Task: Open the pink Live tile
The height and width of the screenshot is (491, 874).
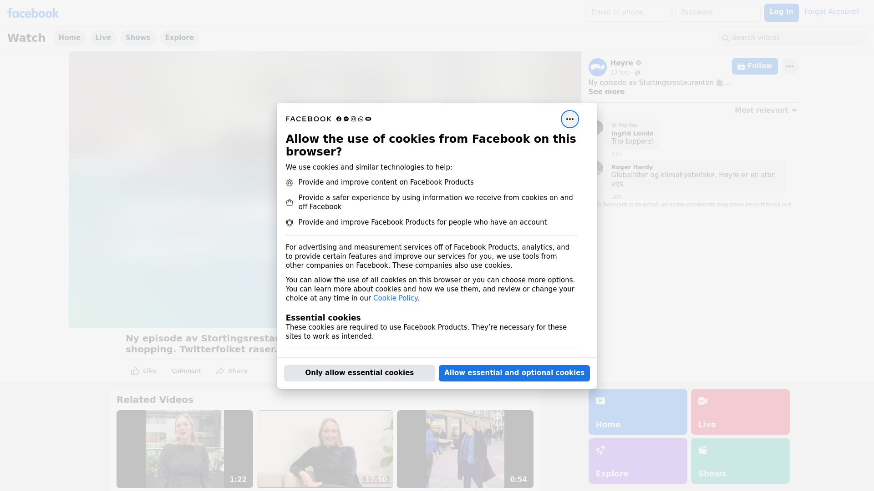Action: [740, 412]
